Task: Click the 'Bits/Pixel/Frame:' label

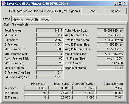Action: [75, 68]
